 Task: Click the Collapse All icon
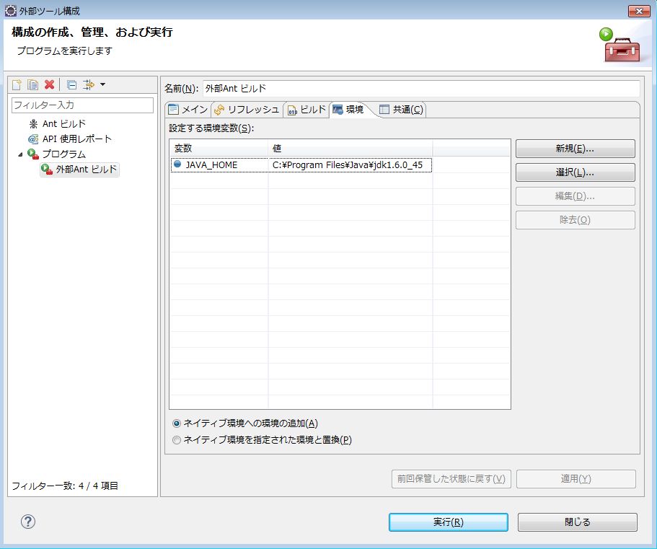tap(72, 85)
